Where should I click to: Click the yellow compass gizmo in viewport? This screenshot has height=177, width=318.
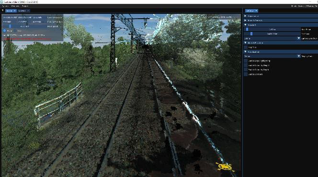[x=225, y=167]
